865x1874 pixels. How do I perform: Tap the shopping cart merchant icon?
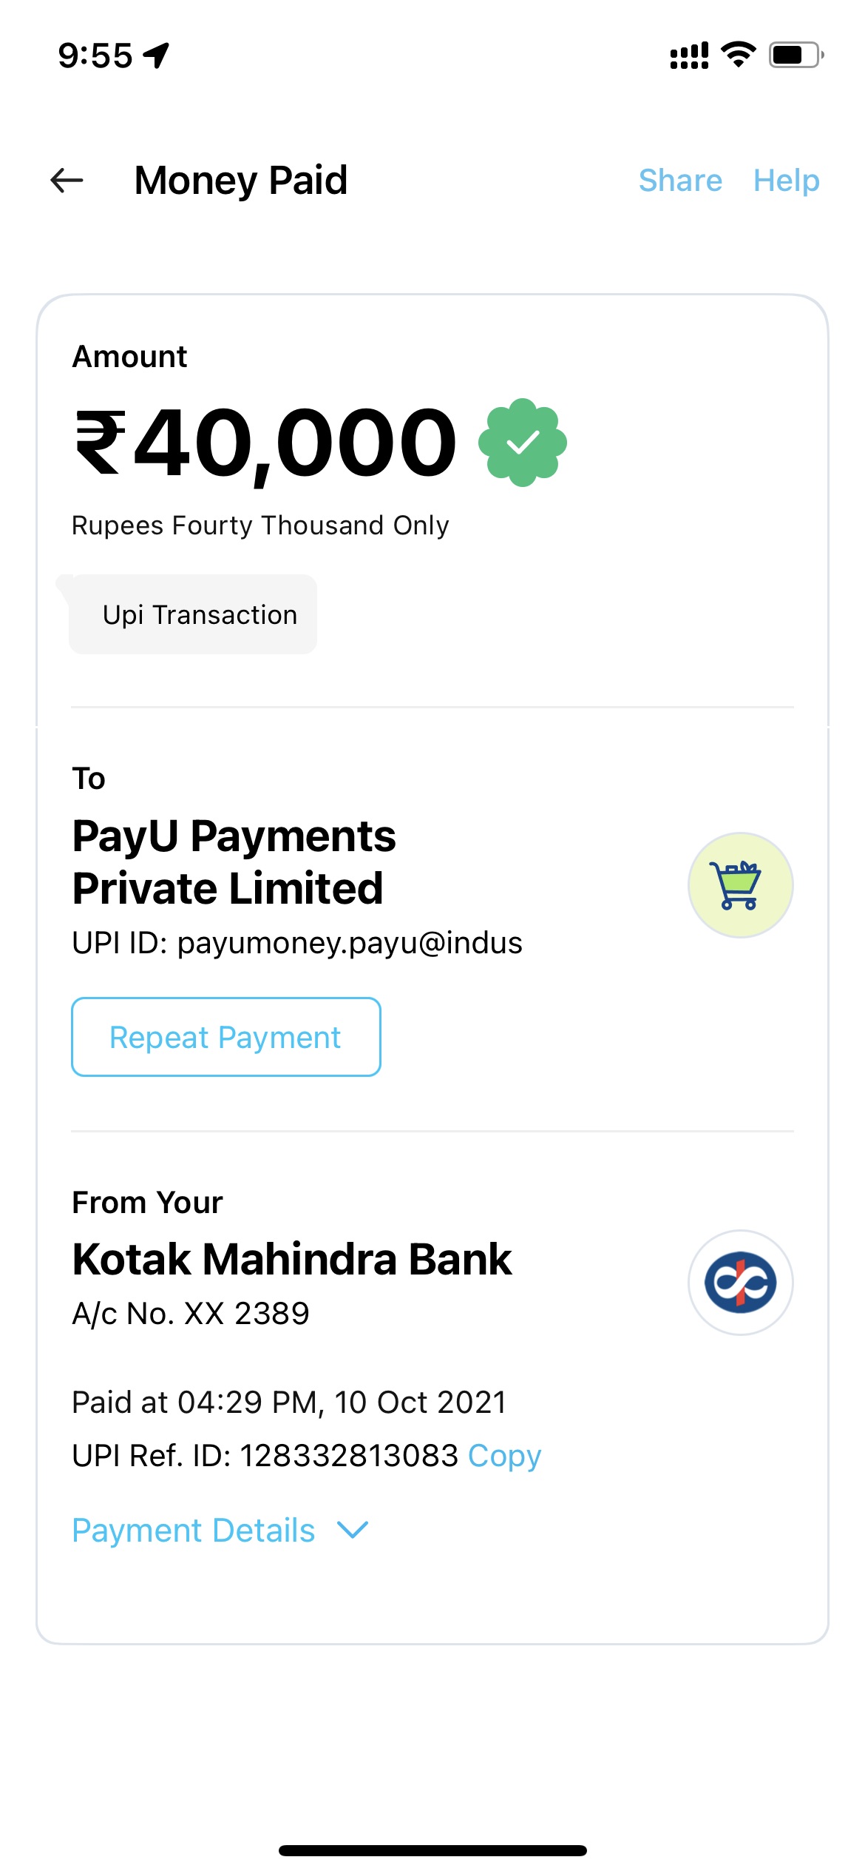tap(740, 885)
